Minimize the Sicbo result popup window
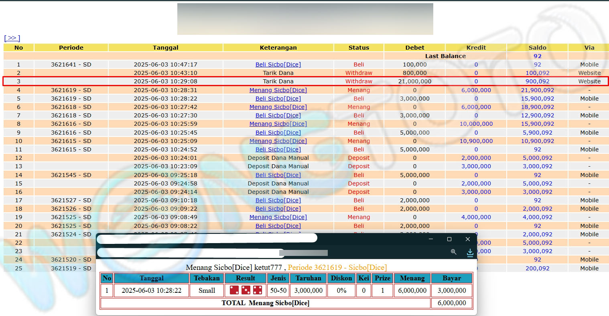609x316 pixels. tap(430, 239)
